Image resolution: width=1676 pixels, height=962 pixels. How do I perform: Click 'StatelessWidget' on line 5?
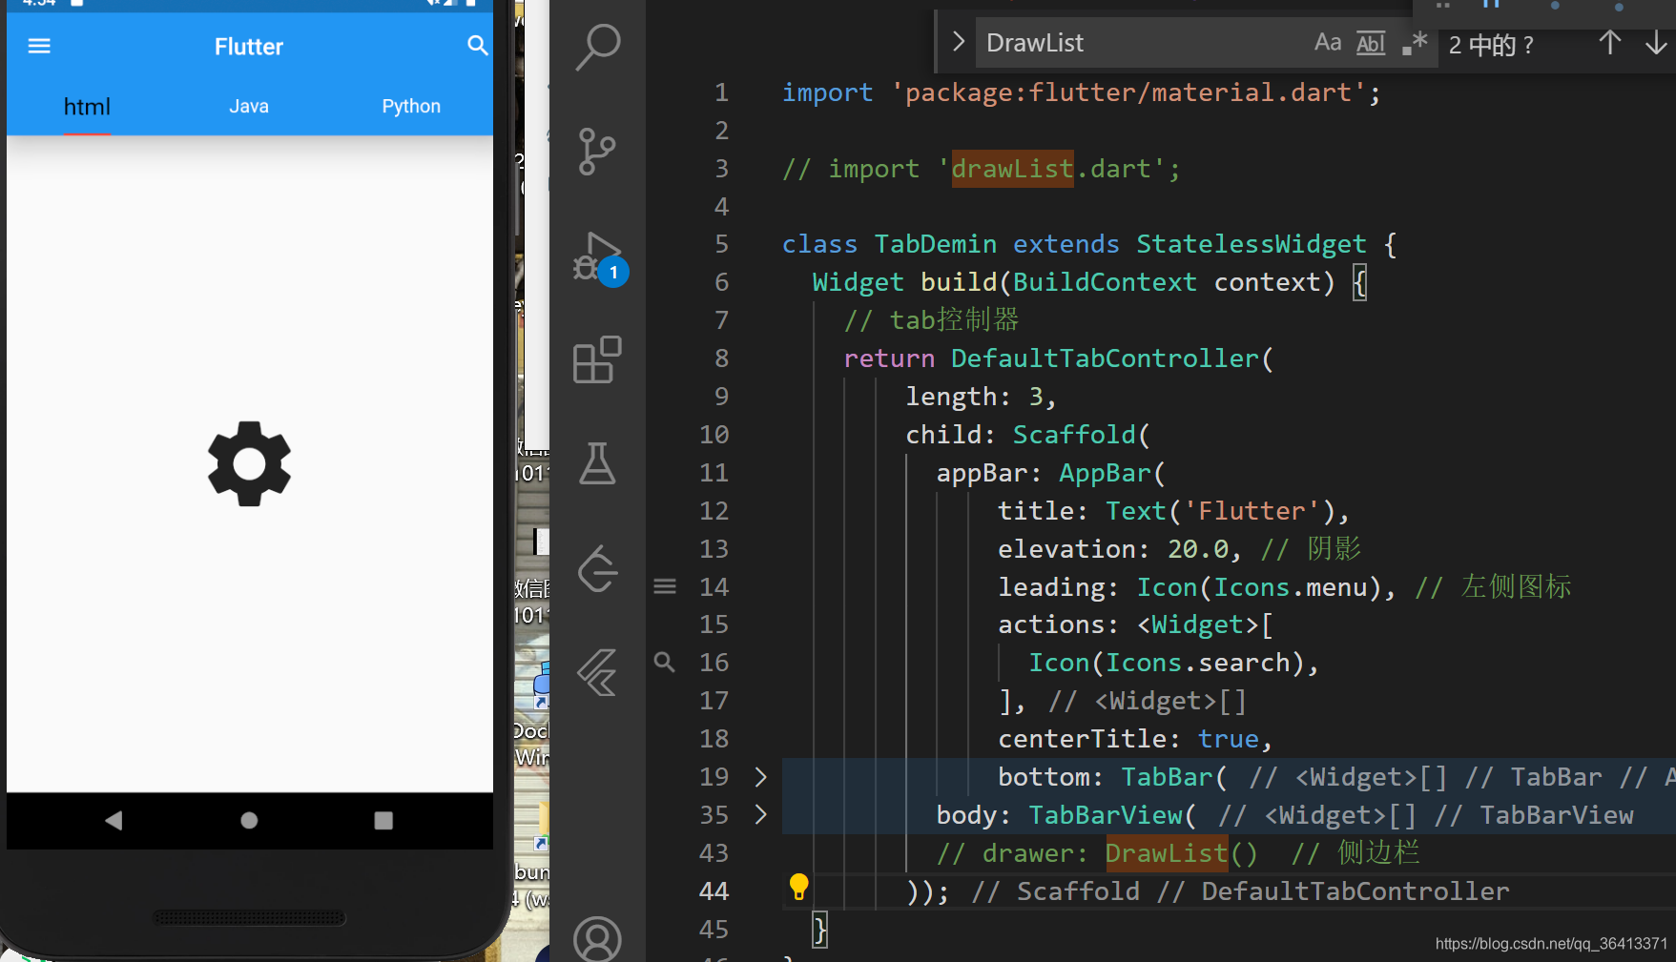(1252, 244)
